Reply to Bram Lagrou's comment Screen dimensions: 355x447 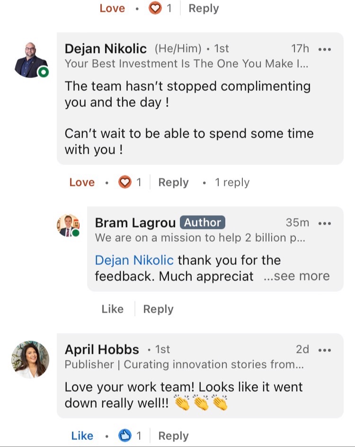[x=158, y=309]
